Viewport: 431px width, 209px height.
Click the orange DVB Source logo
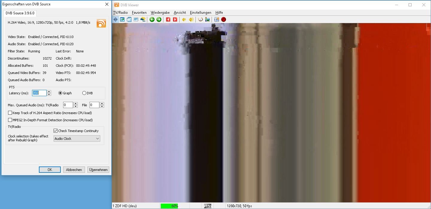101,23
